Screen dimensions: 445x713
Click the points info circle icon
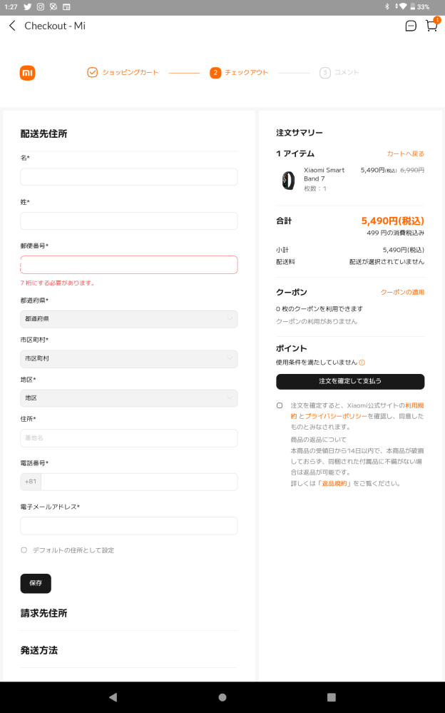tap(362, 363)
